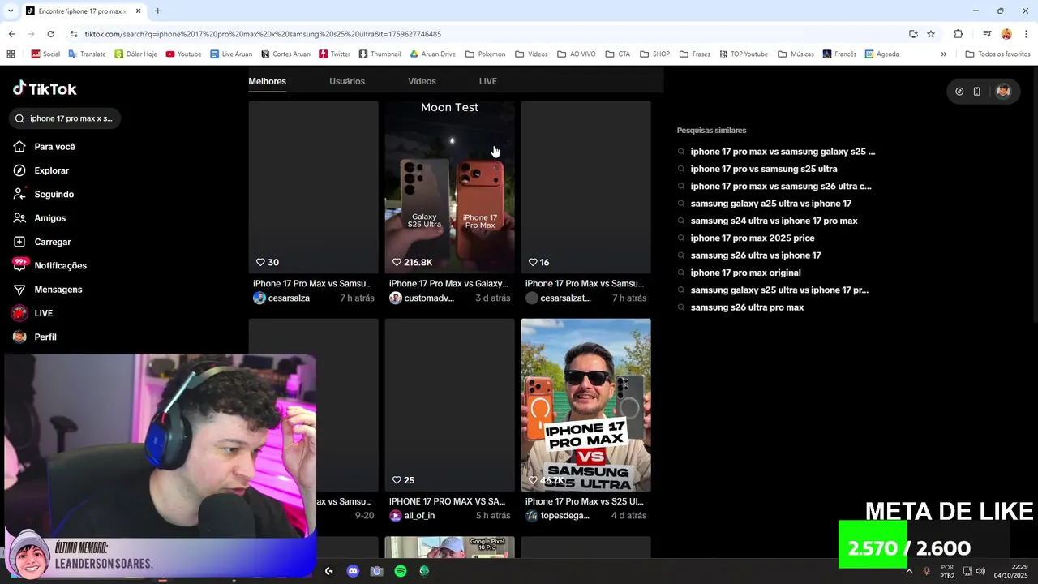Click the TikTok search input field
This screenshot has height=584, width=1038.
pos(65,118)
